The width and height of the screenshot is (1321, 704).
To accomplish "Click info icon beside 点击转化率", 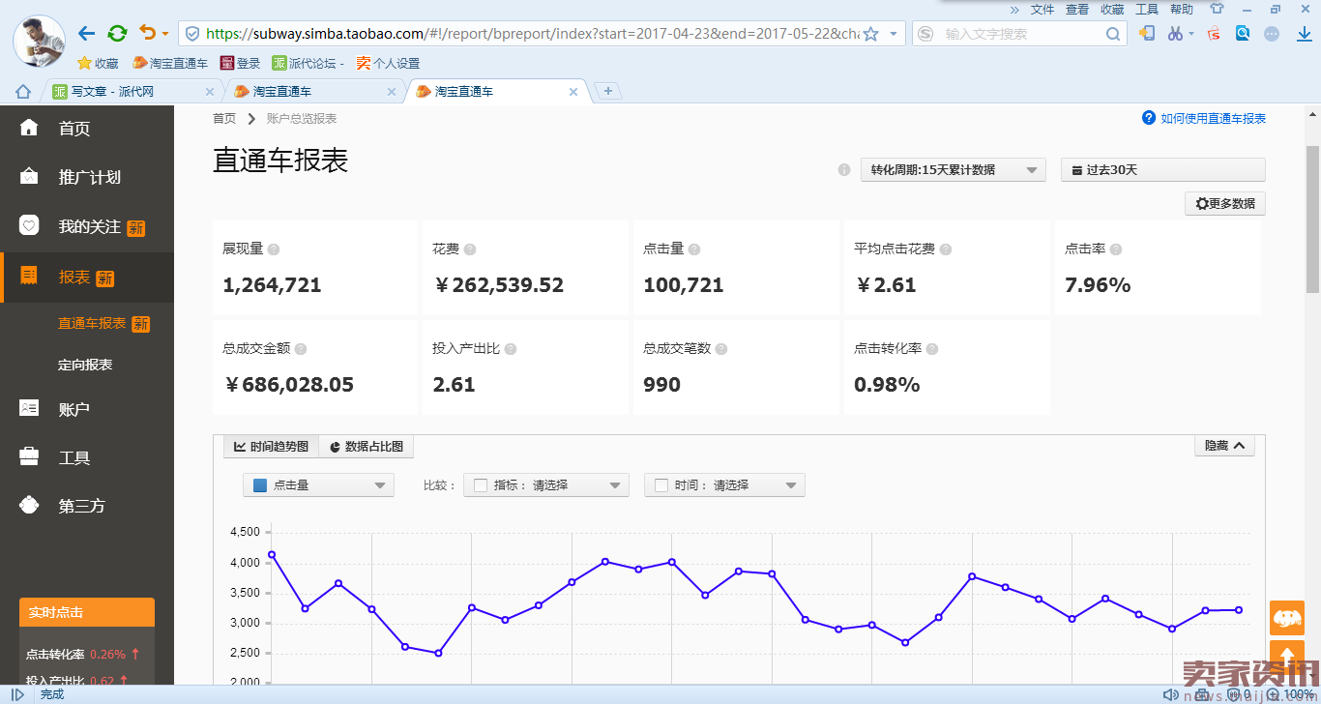I will click(x=932, y=349).
